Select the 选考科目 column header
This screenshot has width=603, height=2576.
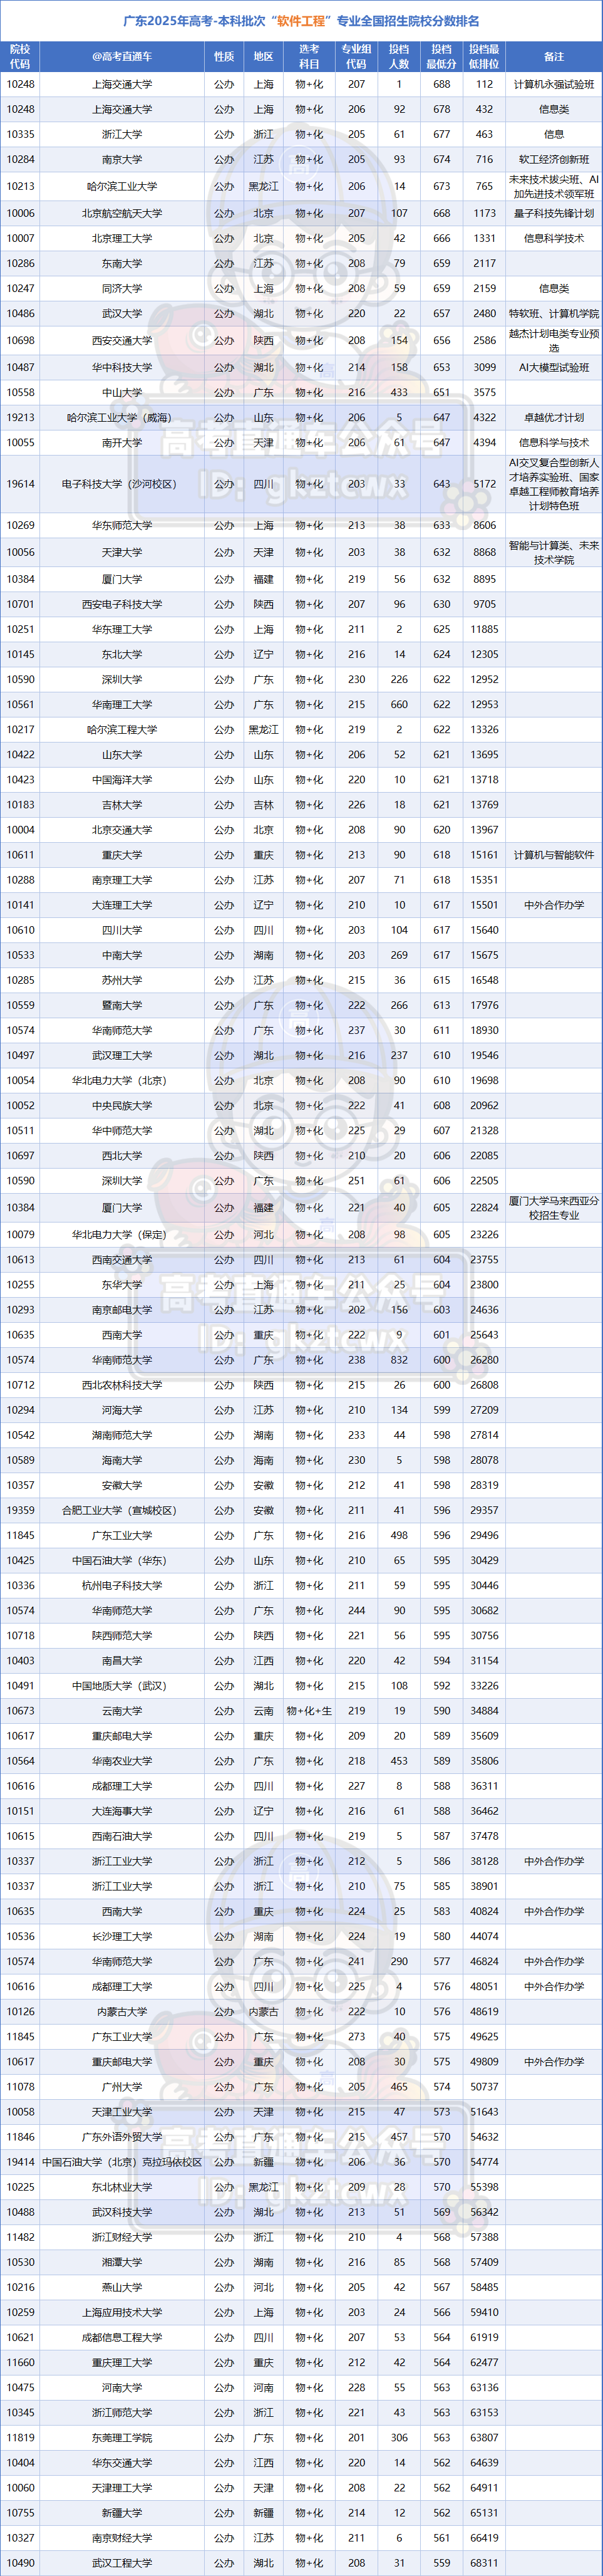[x=309, y=56]
